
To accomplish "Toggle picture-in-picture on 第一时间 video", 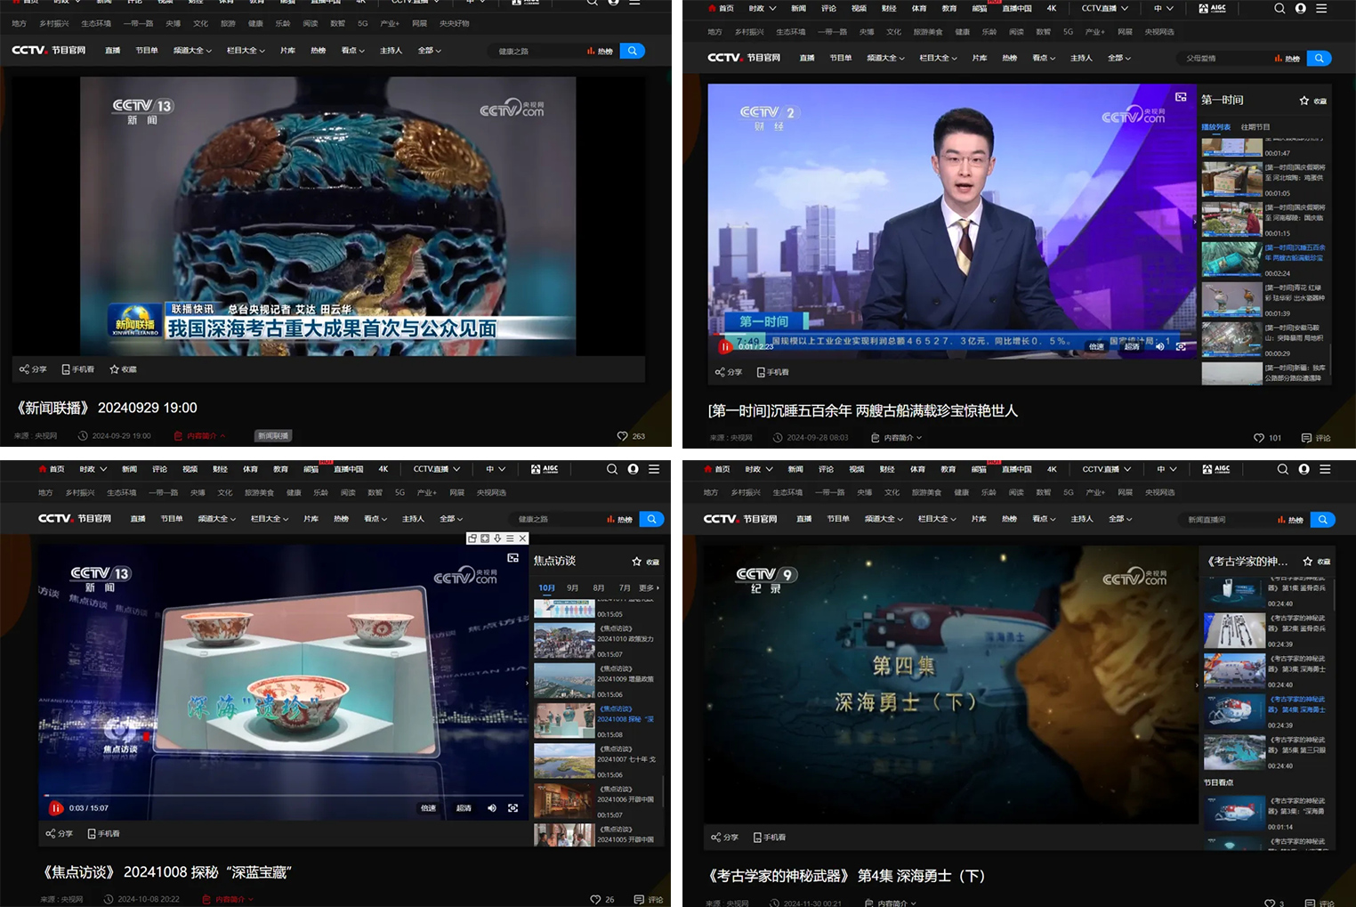I will tap(1181, 97).
